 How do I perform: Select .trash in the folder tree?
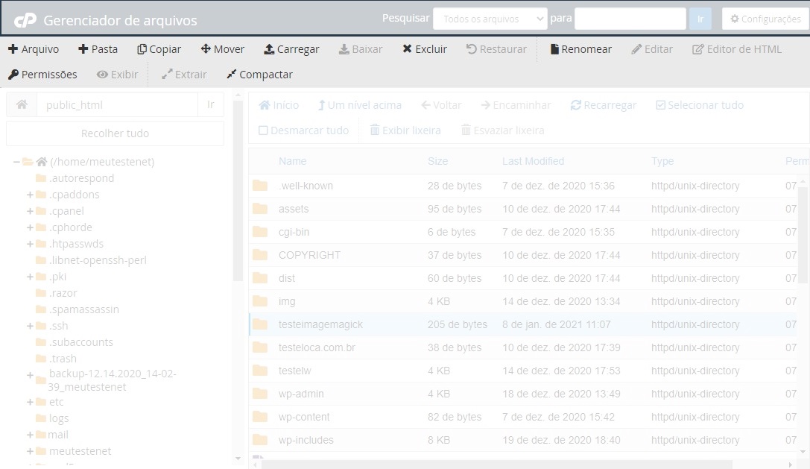(63, 359)
